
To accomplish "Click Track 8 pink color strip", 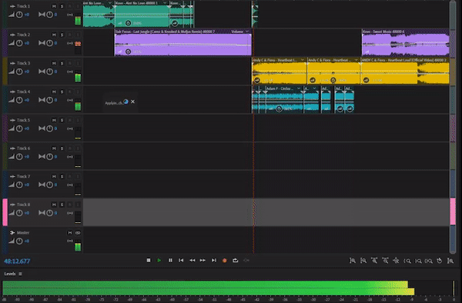I will 5,212.
